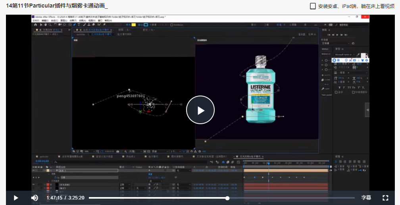Image resolution: width=400 pixels, height=205 pixels.
Task: Select the Hand tool
Action: click(x=46, y=25)
